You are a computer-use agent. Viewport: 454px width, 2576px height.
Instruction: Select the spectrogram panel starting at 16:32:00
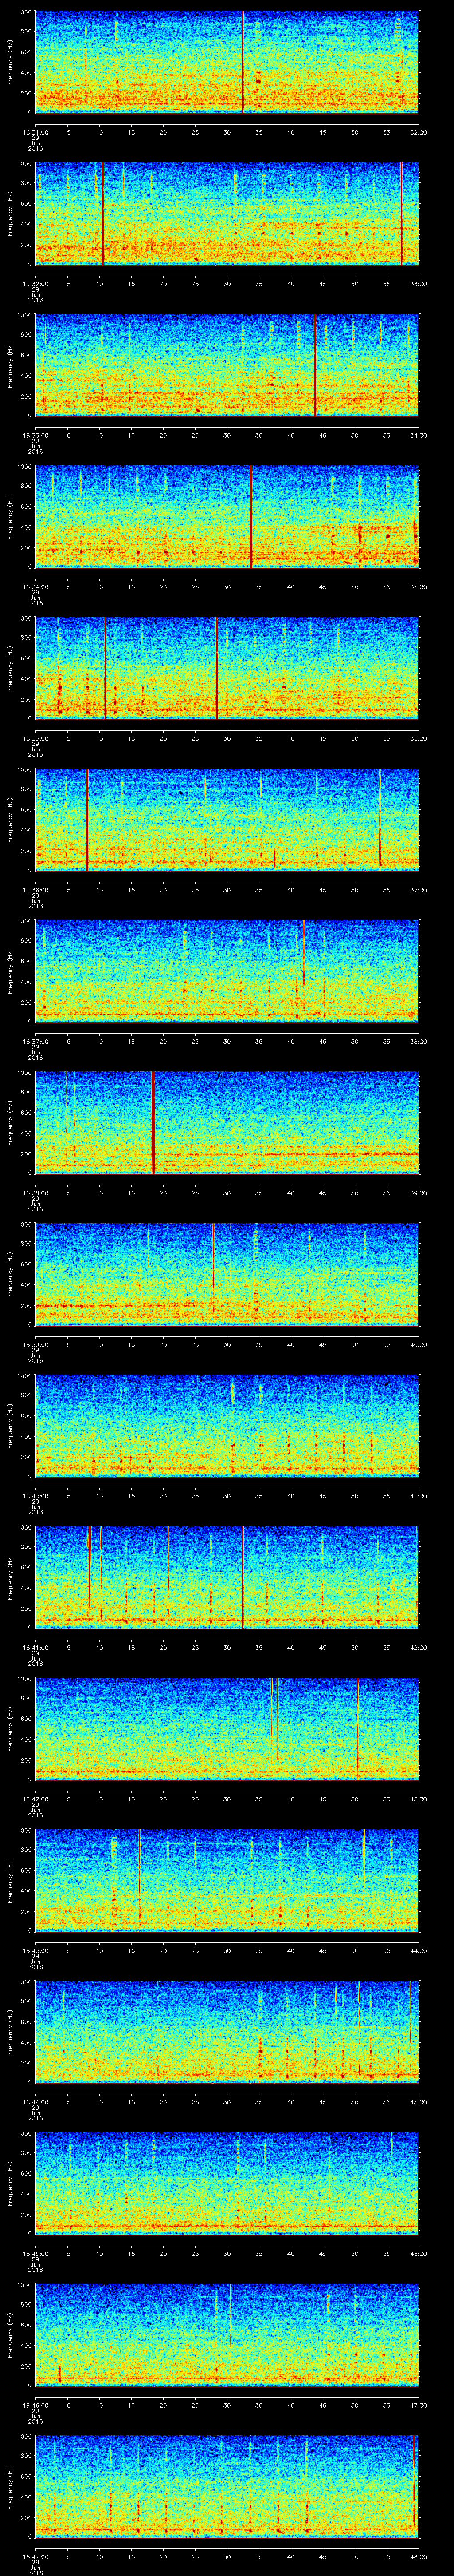(x=227, y=213)
